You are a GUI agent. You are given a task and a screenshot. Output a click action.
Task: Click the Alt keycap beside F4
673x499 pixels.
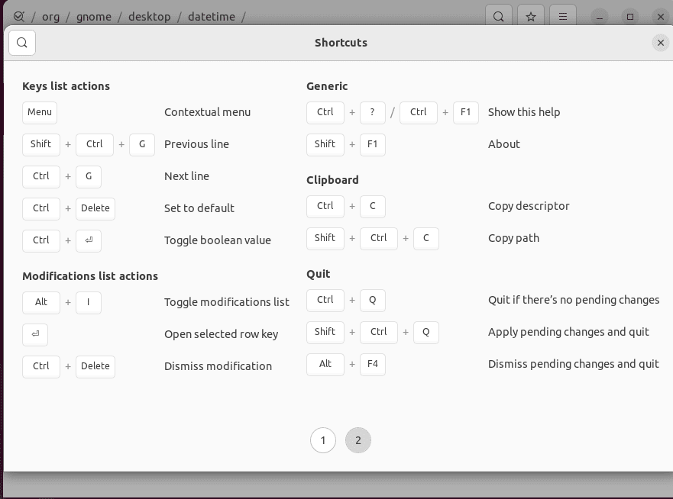tap(325, 364)
